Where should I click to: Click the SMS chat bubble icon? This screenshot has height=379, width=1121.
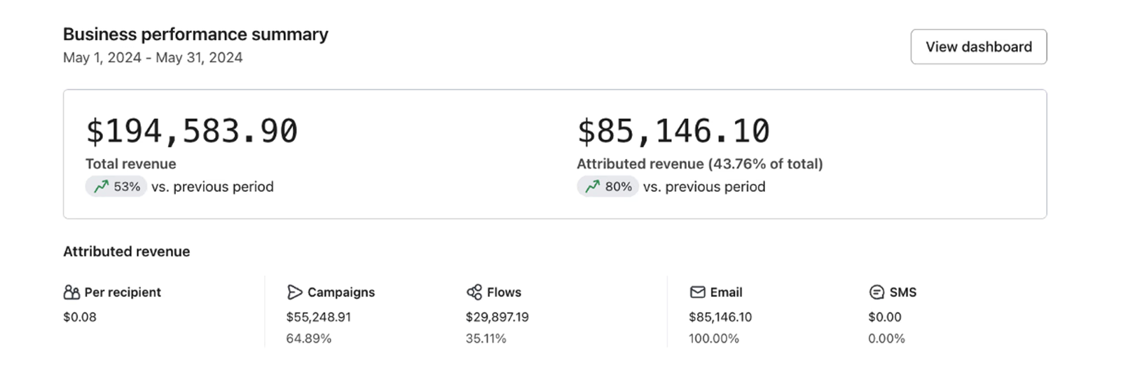click(876, 292)
